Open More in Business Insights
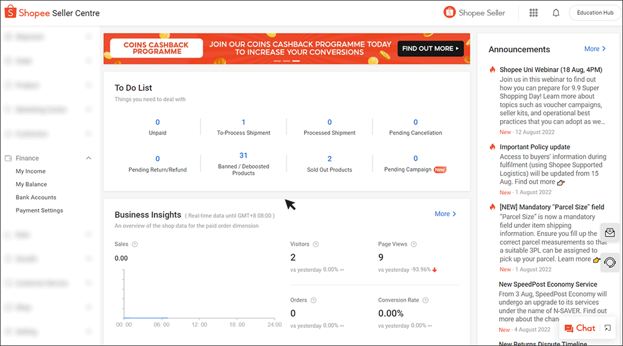623x346 pixels. 445,214
